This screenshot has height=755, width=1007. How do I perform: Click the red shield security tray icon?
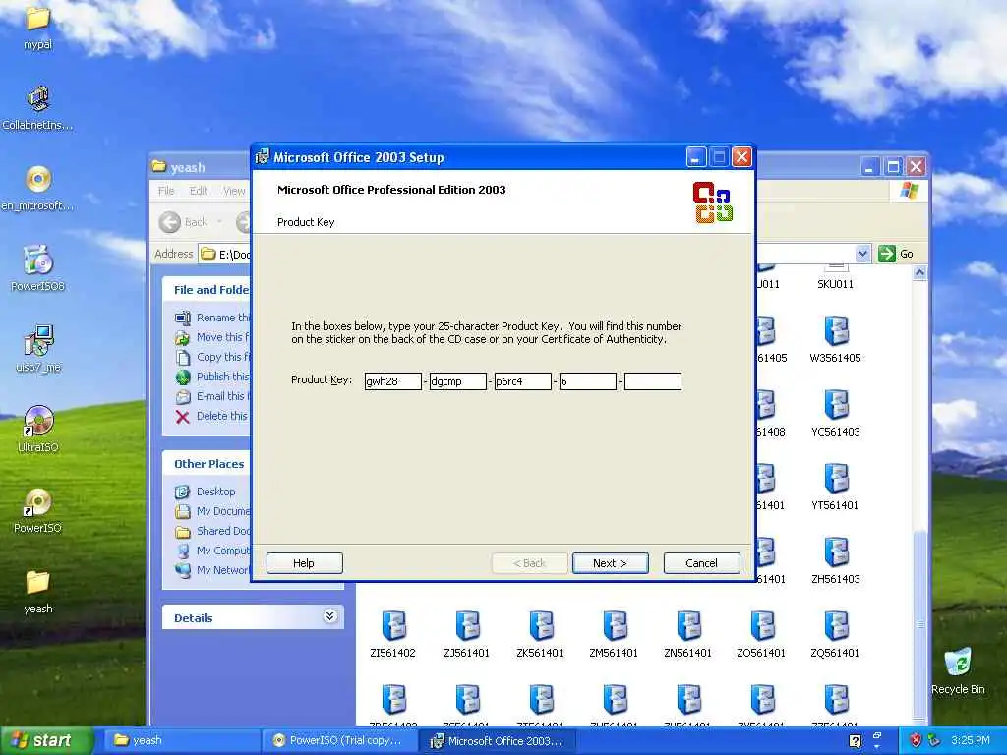point(917,741)
